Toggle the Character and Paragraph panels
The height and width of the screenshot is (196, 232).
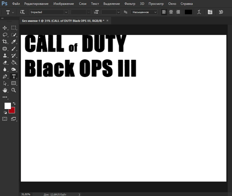click(x=210, y=12)
